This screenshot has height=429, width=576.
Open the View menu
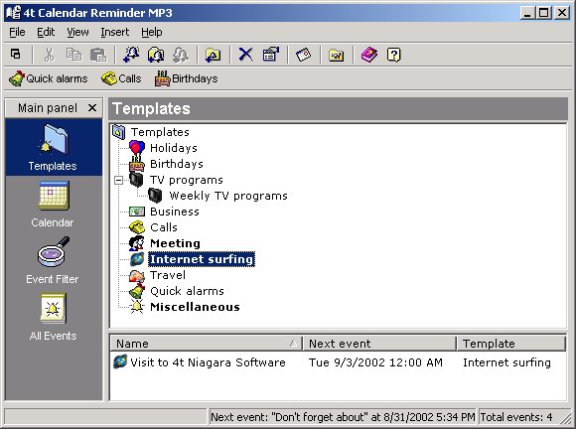77,33
